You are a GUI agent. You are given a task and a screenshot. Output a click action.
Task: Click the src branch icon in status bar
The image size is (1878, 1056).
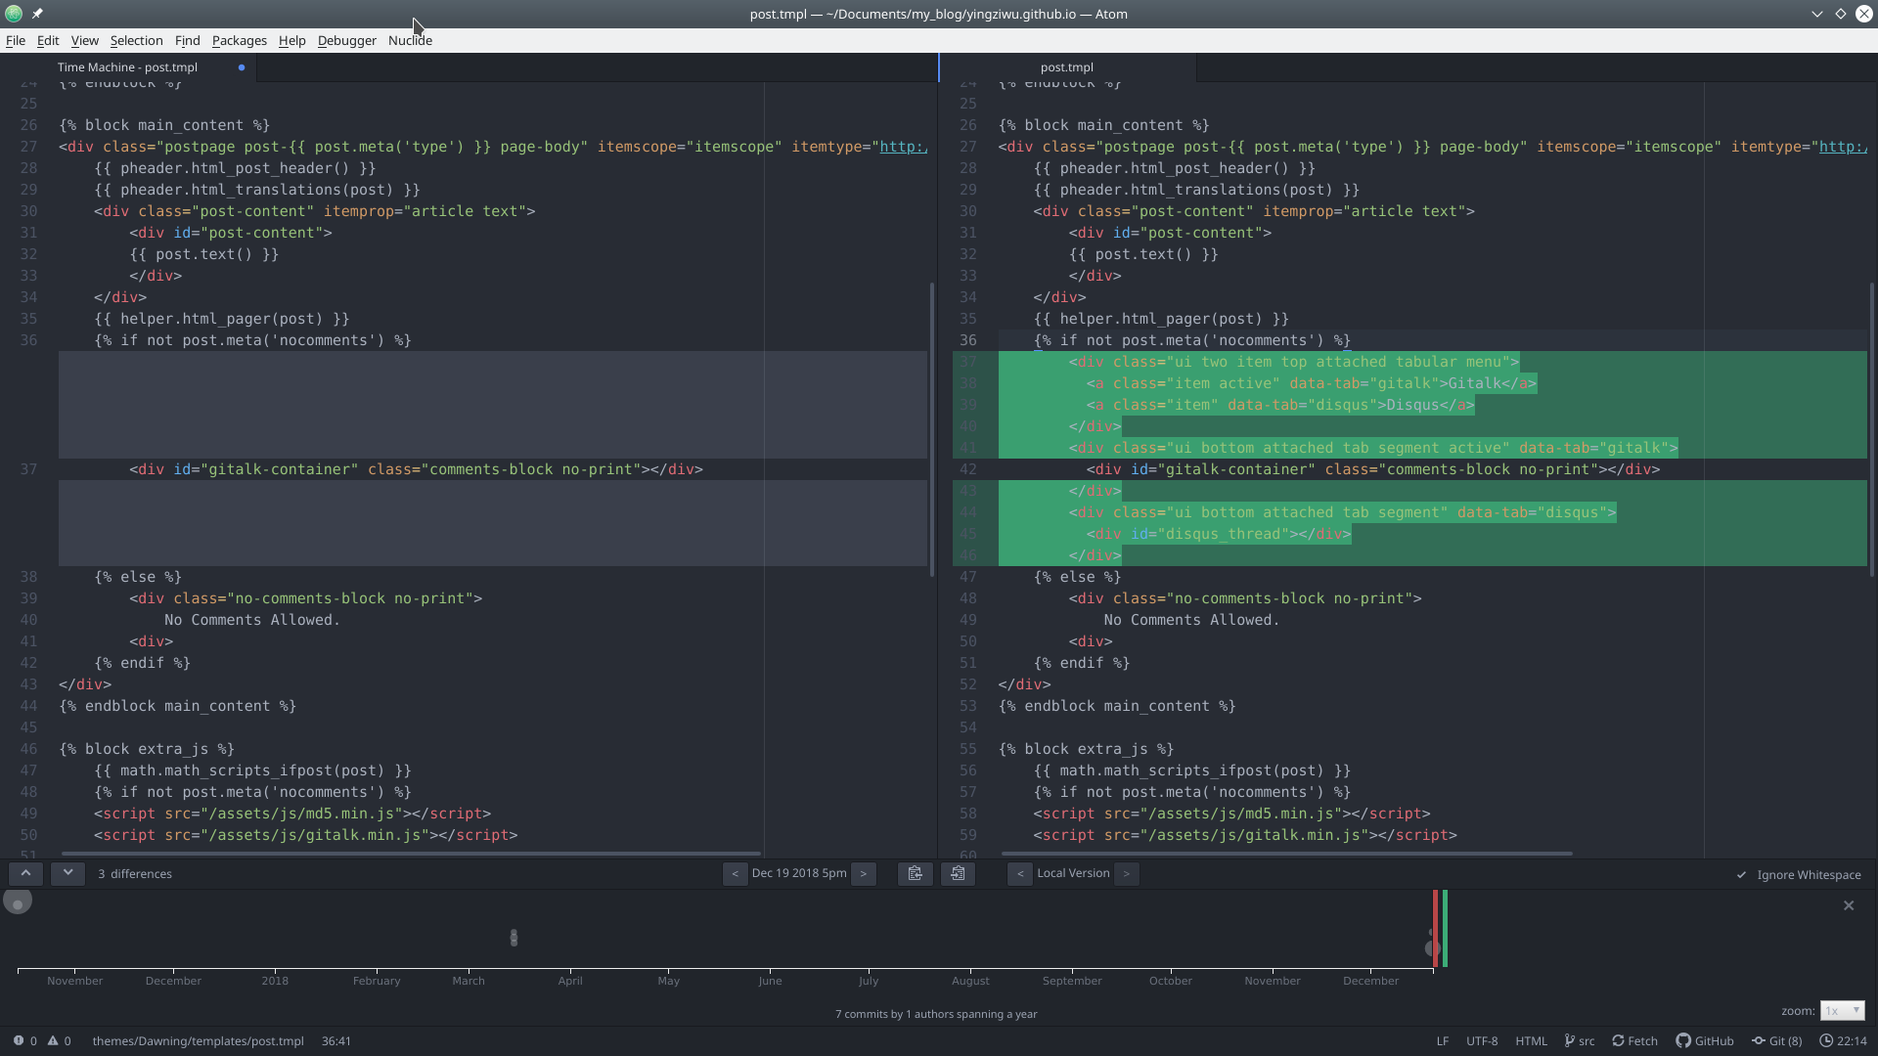pyautogui.click(x=1579, y=1040)
